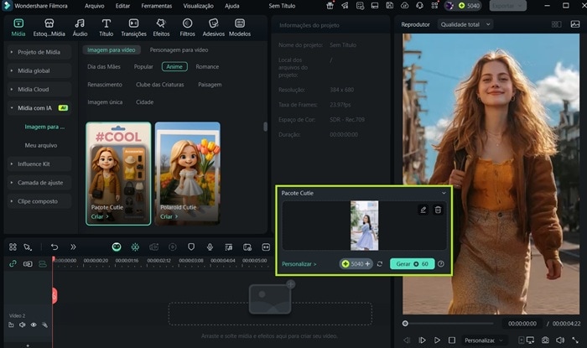Expand Mídia global section
The width and height of the screenshot is (587, 348).
pyautogui.click(x=39, y=70)
